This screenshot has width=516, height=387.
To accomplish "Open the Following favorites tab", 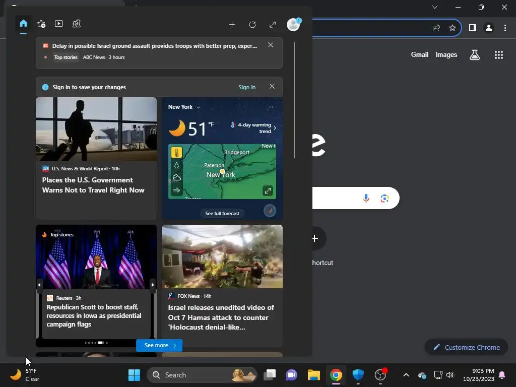I will 41,24.
